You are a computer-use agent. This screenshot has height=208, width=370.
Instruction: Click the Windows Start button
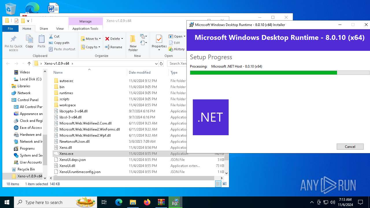(x=7, y=202)
